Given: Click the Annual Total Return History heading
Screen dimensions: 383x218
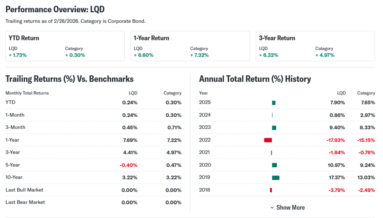Looking at the screenshot, I should click(x=255, y=79).
